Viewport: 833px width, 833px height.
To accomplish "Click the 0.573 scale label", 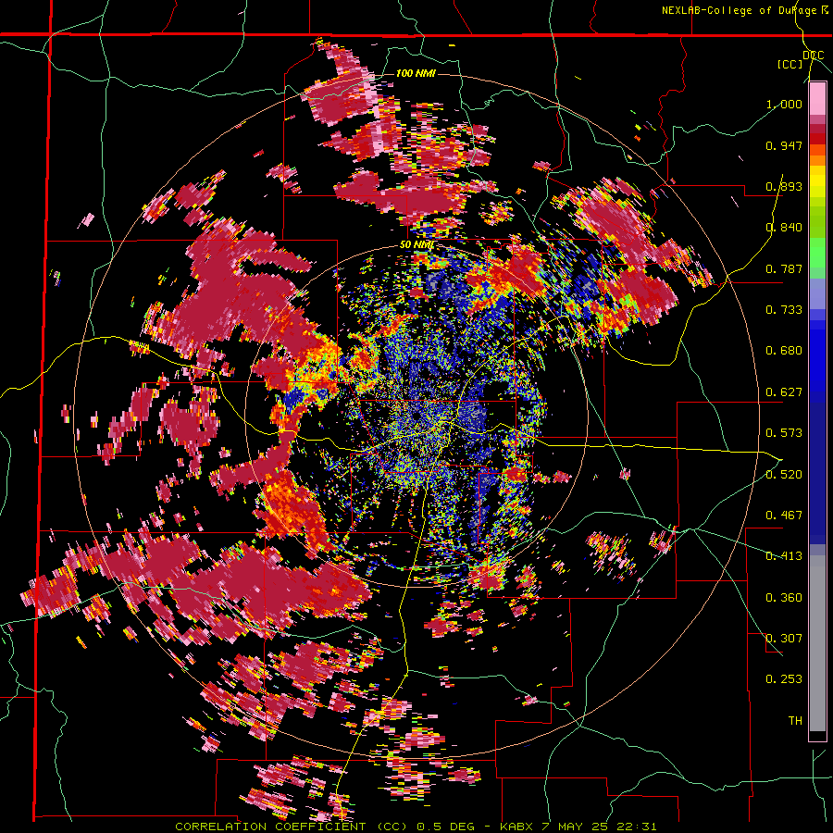I will (x=784, y=433).
